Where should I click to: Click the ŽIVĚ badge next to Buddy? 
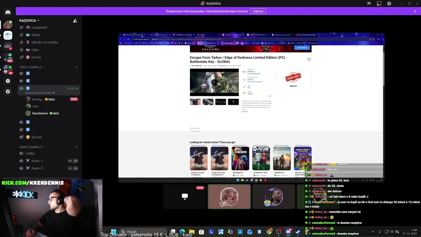point(74,99)
